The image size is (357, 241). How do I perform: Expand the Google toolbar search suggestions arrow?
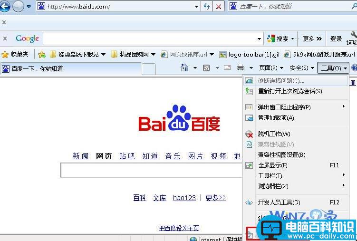259,39
